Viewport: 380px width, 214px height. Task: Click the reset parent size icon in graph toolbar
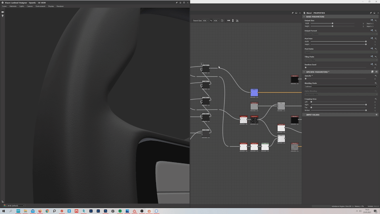(222, 21)
